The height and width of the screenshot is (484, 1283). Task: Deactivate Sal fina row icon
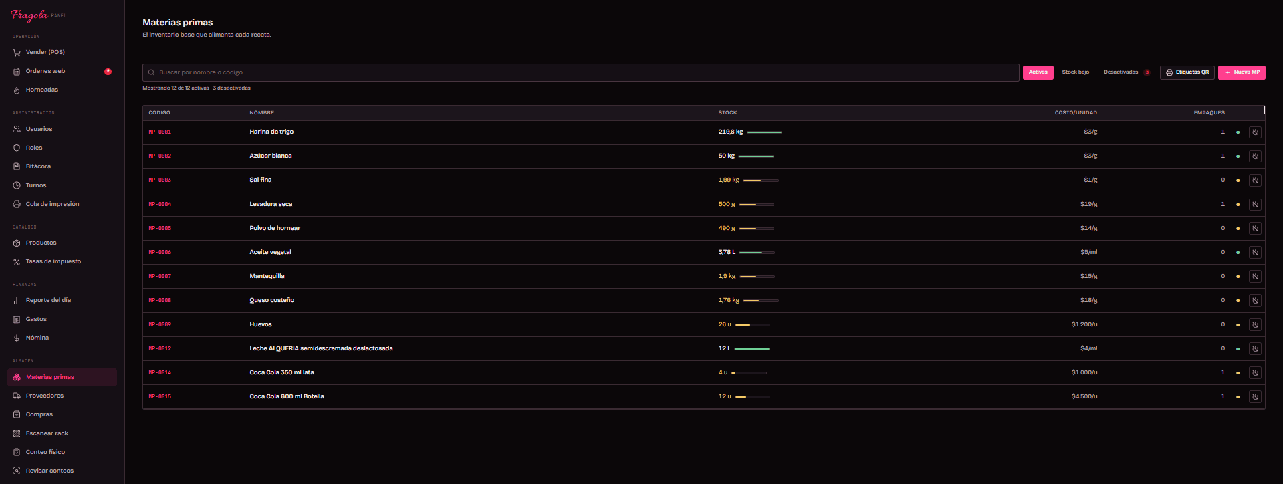point(1255,180)
